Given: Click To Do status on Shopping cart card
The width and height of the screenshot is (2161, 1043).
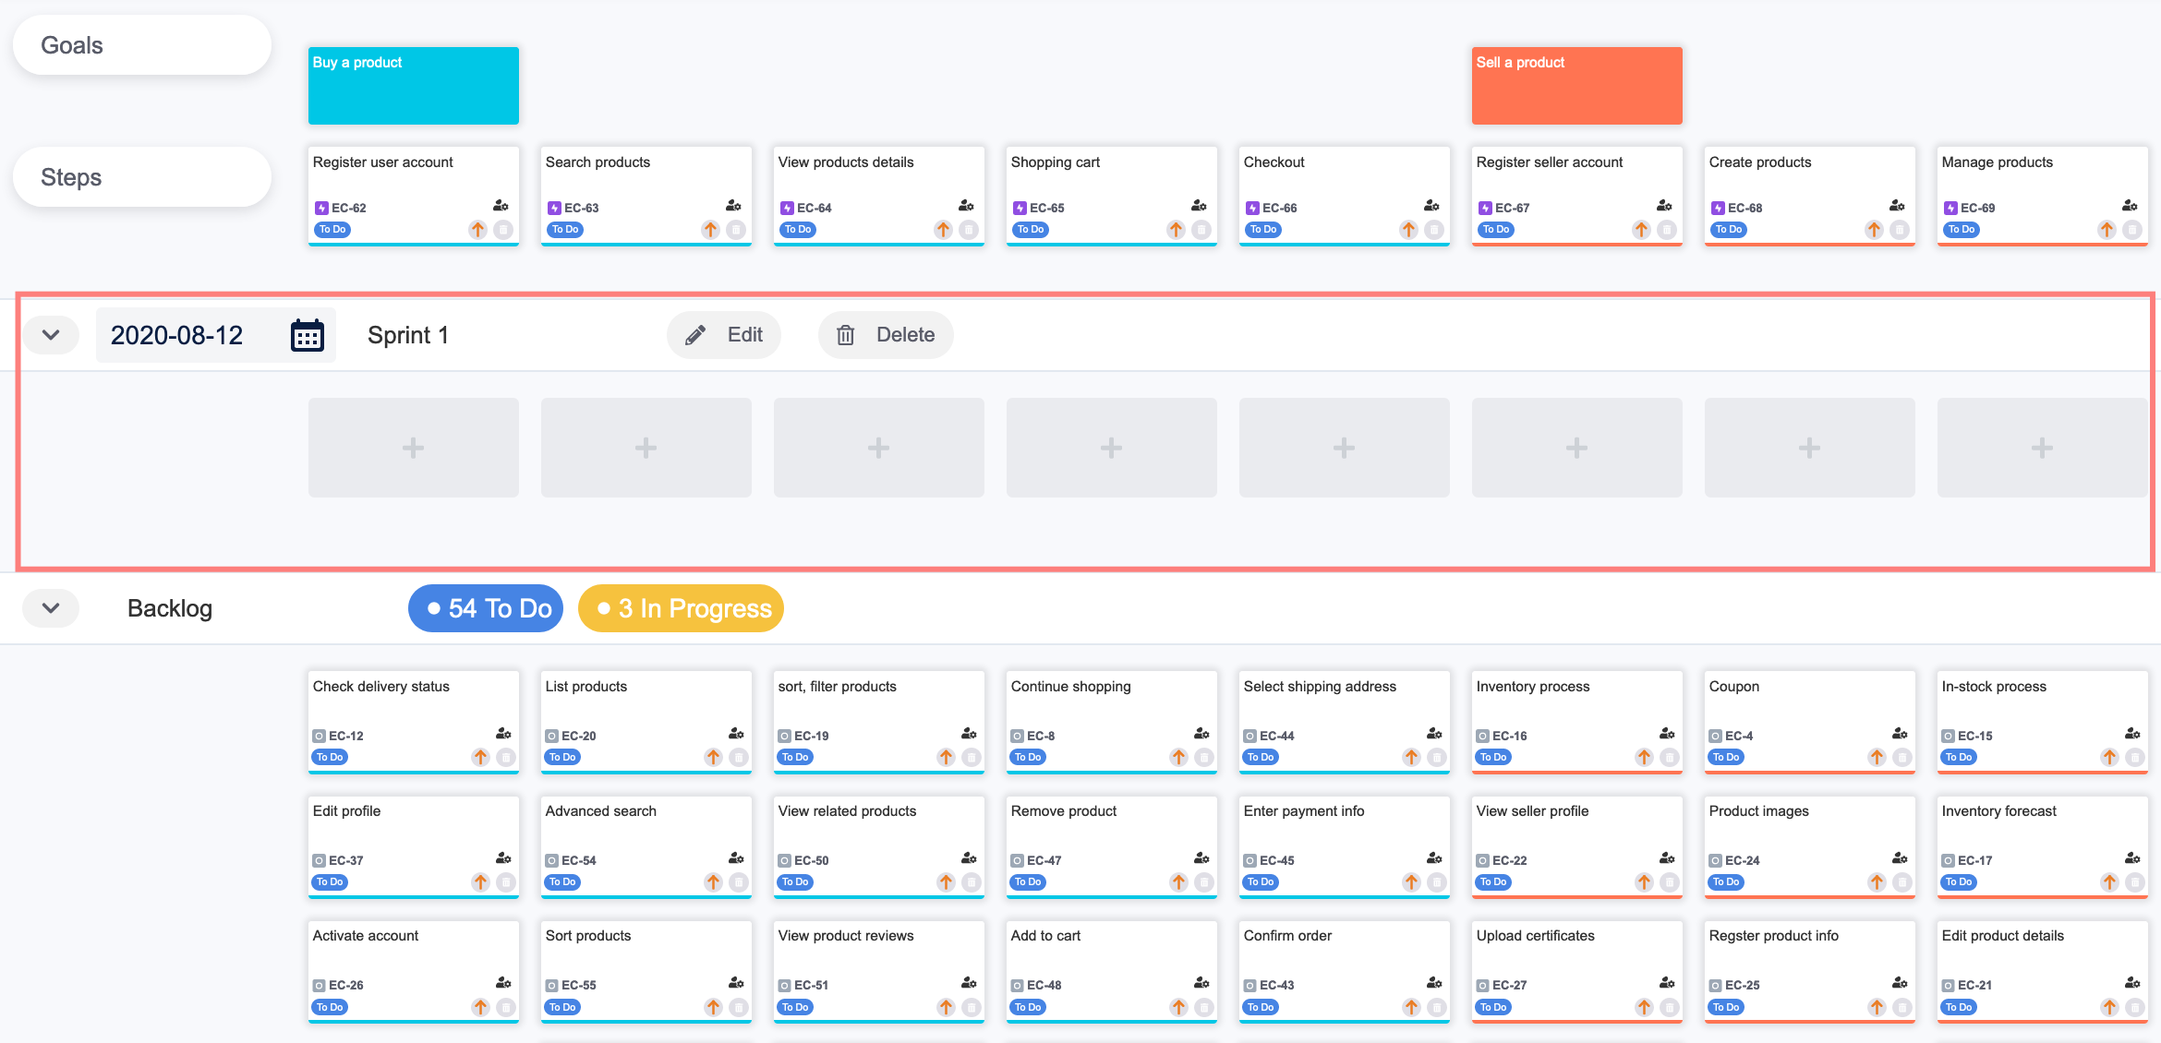Looking at the screenshot, I should pos(1030,230).
